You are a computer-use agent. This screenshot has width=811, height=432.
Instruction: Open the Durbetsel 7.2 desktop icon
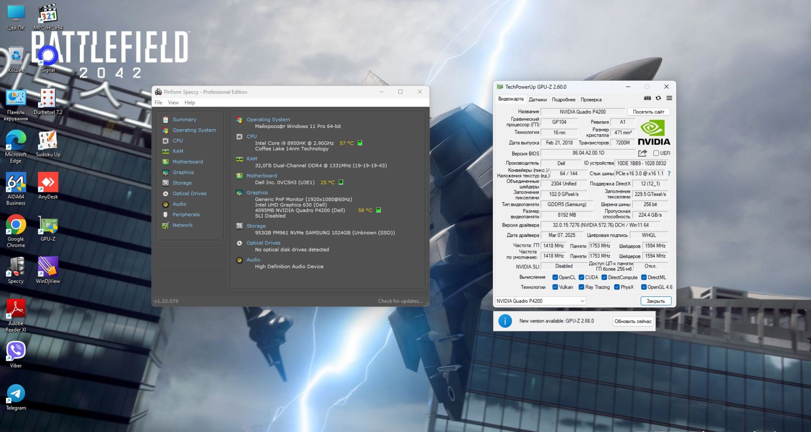pyautogui.click(x=48, y=102)
